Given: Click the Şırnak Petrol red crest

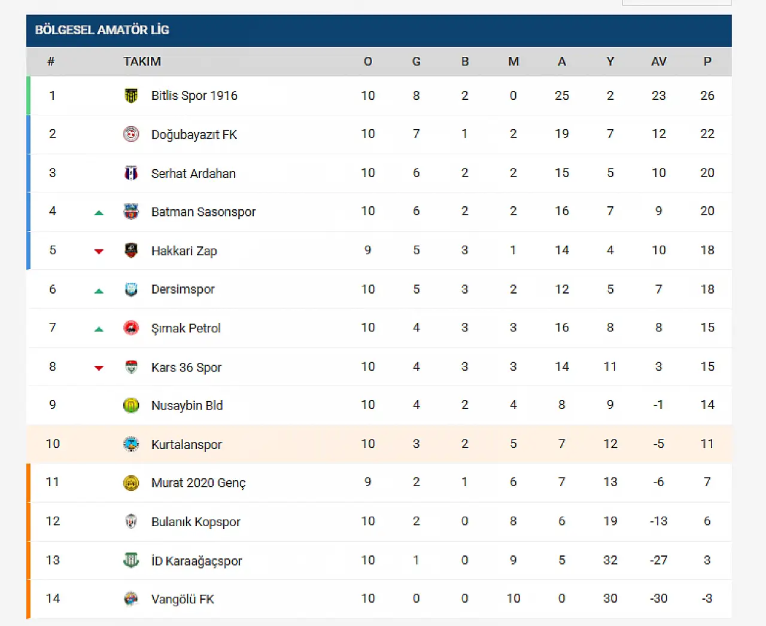Looking at the screenshot, I should click(131, 328).
